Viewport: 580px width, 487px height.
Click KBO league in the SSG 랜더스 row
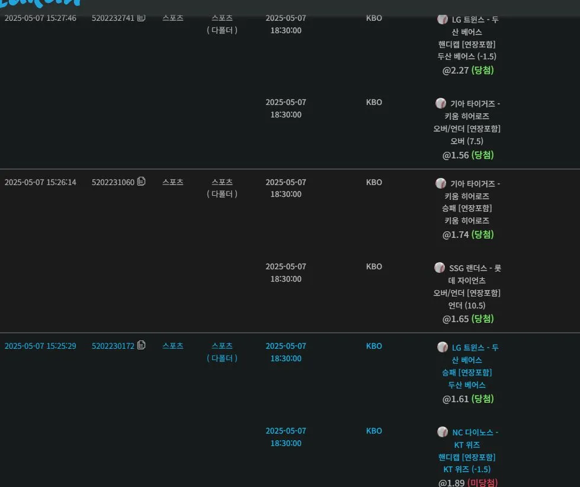point(374,267)
